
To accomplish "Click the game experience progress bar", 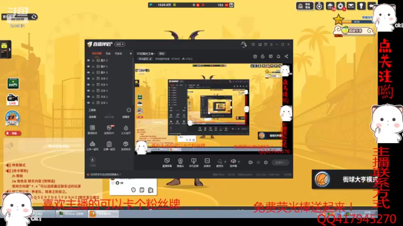I will pyautogui.click(x=358, y=22).
